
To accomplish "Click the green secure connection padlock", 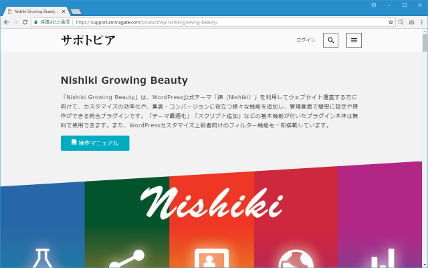I will [35, 22].
